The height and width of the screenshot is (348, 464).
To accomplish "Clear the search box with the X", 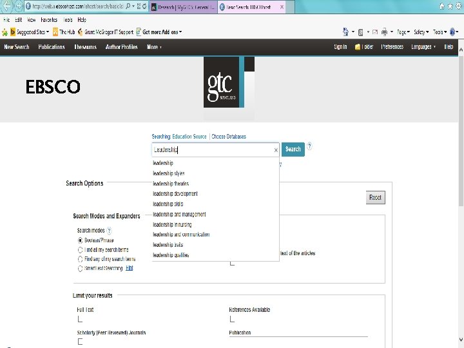I will point(276,150).
